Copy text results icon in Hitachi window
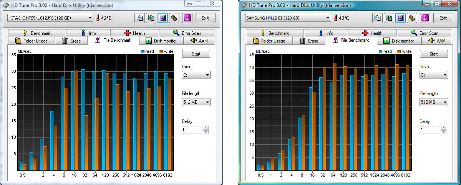 (x=140, y=18)
